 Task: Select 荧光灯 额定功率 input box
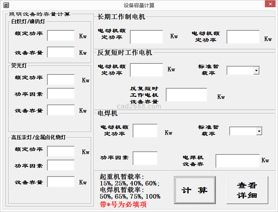[x=61, y=80]
